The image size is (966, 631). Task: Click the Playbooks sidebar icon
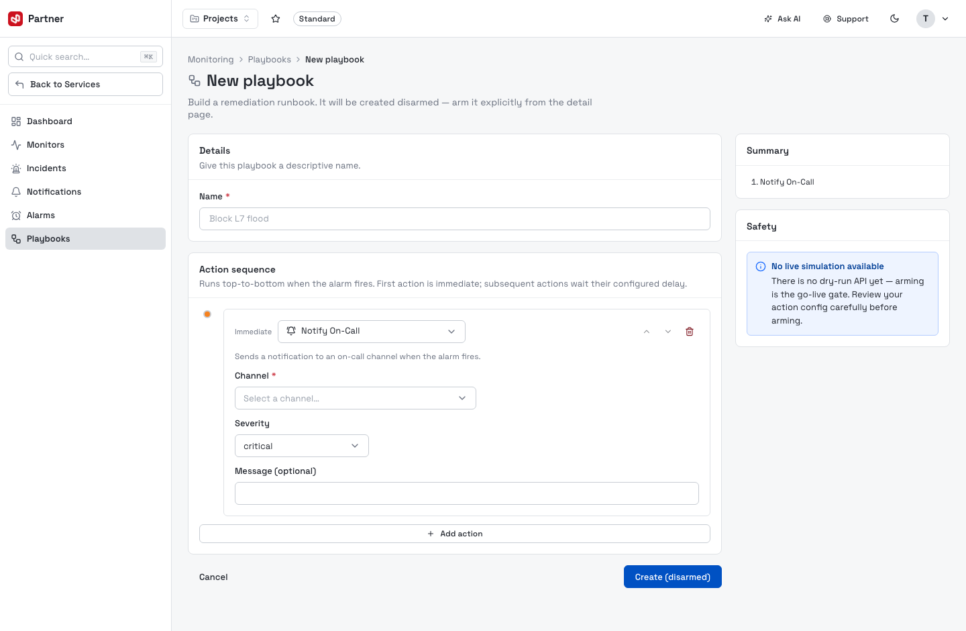coord(16,239)
